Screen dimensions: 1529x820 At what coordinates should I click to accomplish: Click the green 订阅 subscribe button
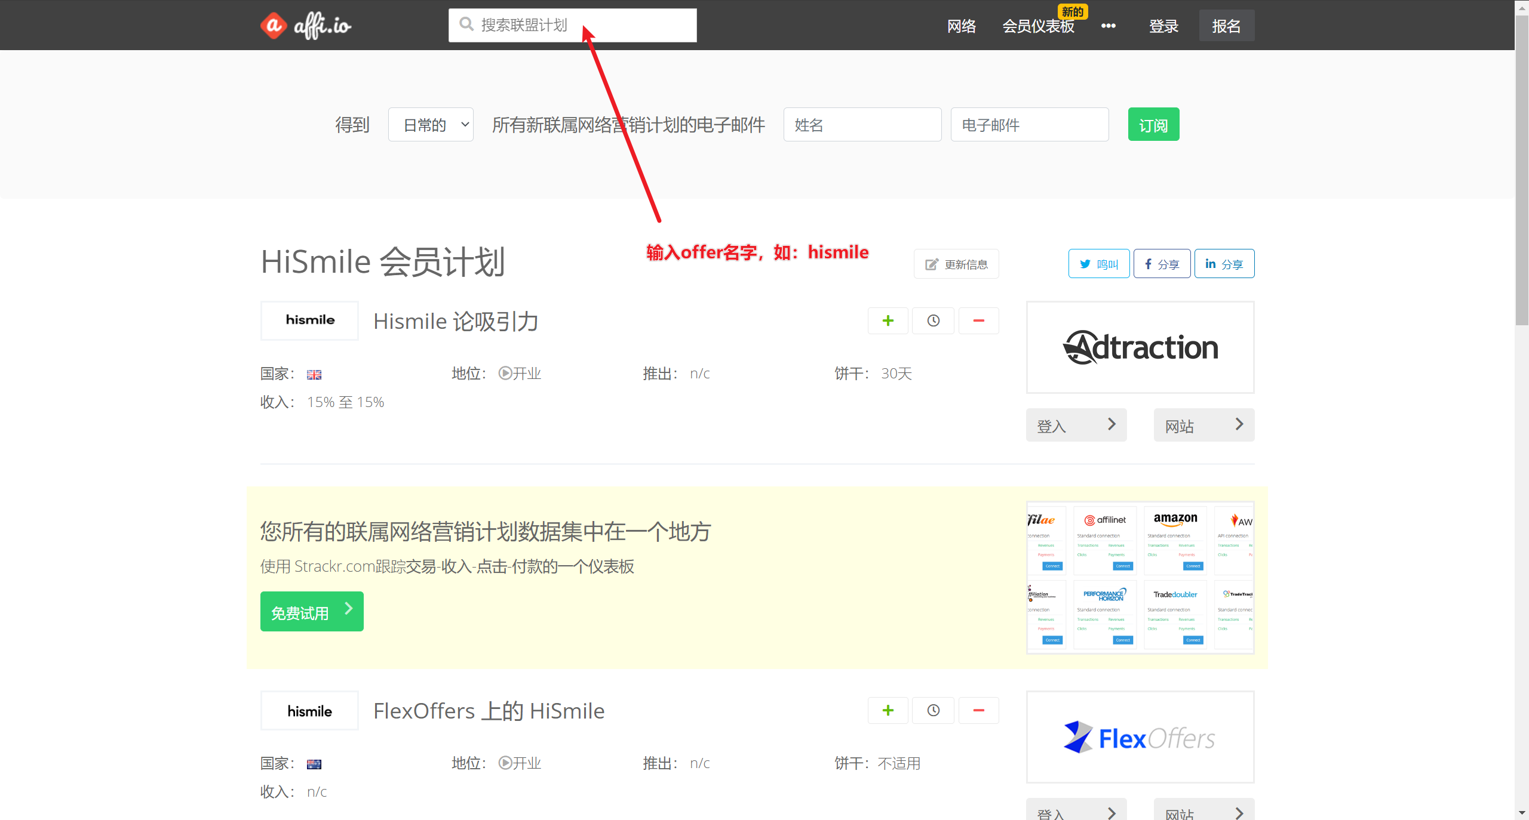[1153, 124]
